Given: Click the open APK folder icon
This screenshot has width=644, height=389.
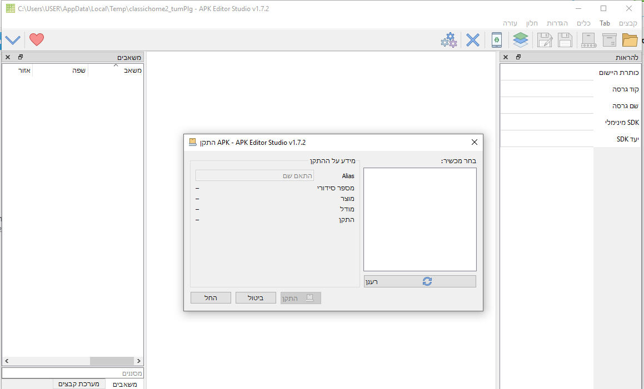Looking at the screenshot, I should coord(630,40).
